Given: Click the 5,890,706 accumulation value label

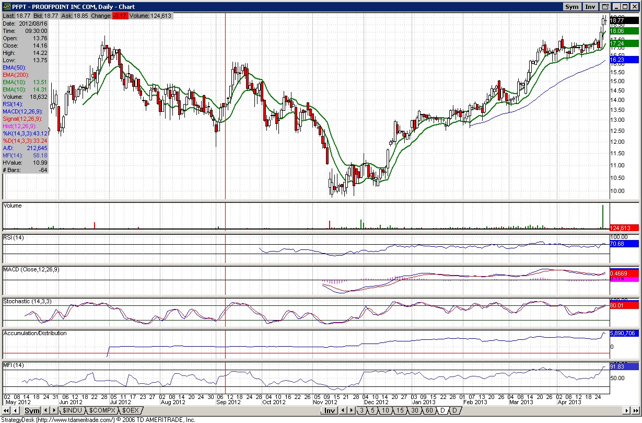Looking at the screenshot, I should coord(623,333).
